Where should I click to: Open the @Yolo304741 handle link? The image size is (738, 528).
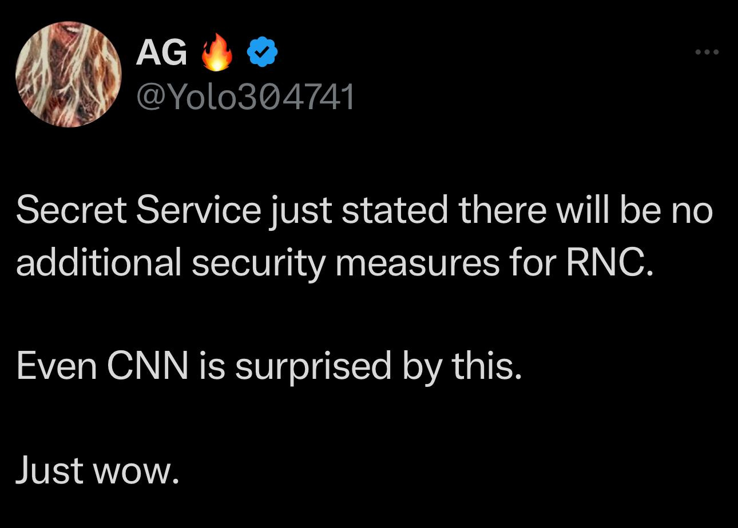tap(245, 97)
